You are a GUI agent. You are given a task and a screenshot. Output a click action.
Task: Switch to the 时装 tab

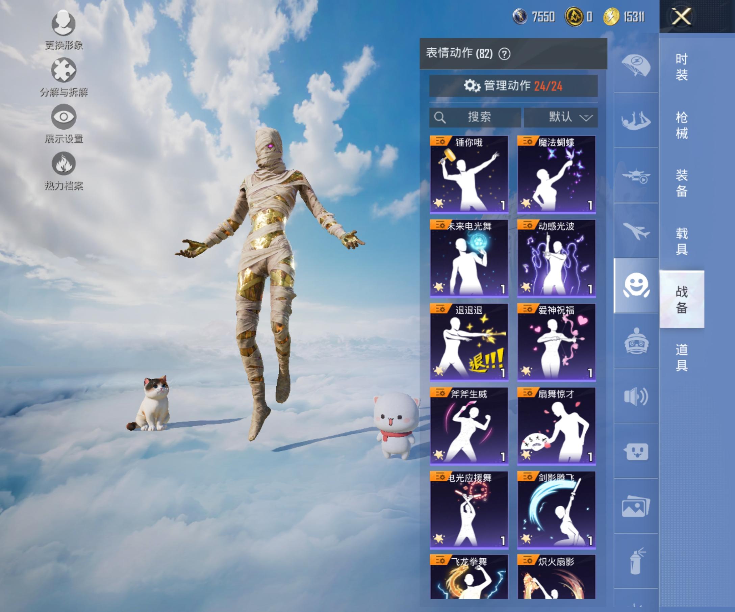coord(681,67)
